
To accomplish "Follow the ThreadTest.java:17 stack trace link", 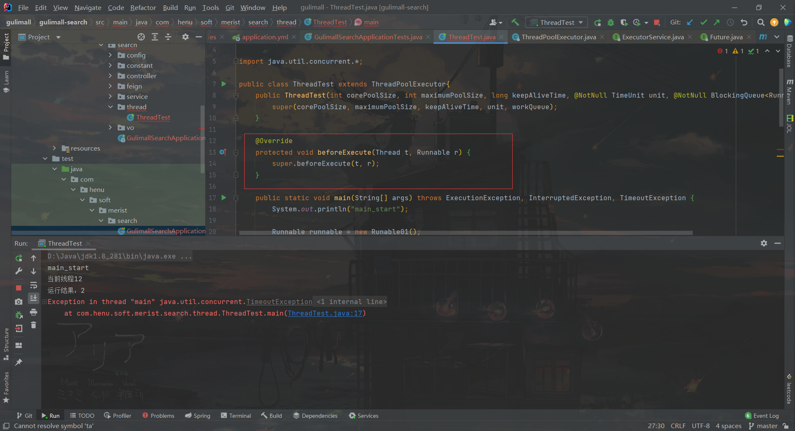I will pyautogui.click(x=325, y=314).
